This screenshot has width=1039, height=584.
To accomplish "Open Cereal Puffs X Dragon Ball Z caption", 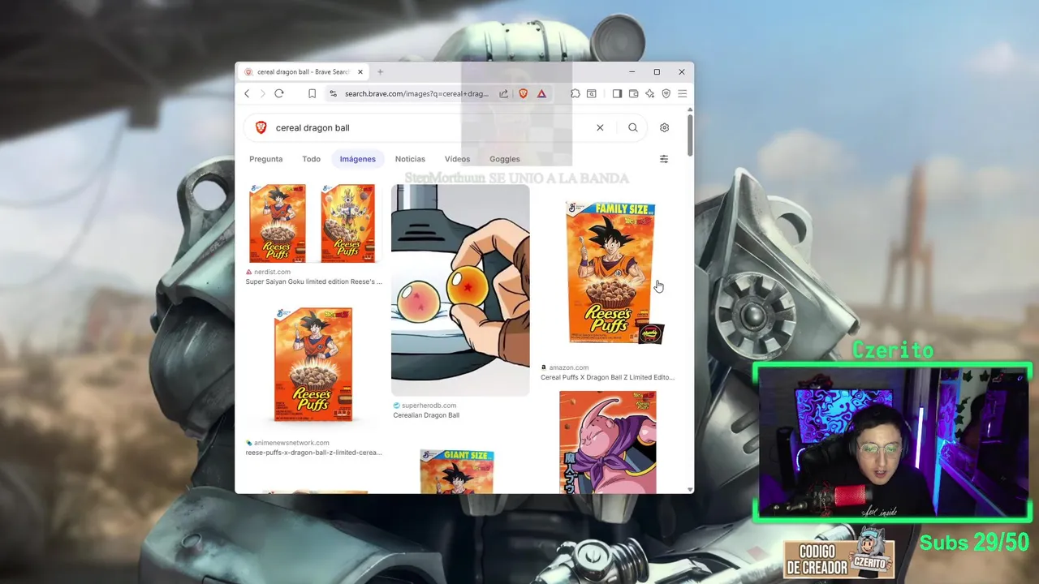I will click(x=607, y=377).
